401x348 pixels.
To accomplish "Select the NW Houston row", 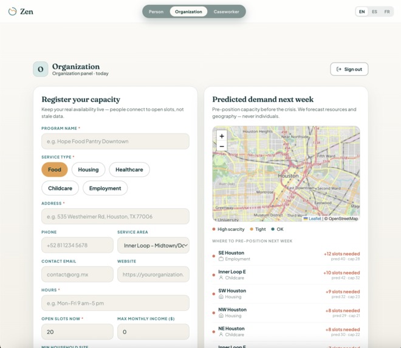I will 286,312.
